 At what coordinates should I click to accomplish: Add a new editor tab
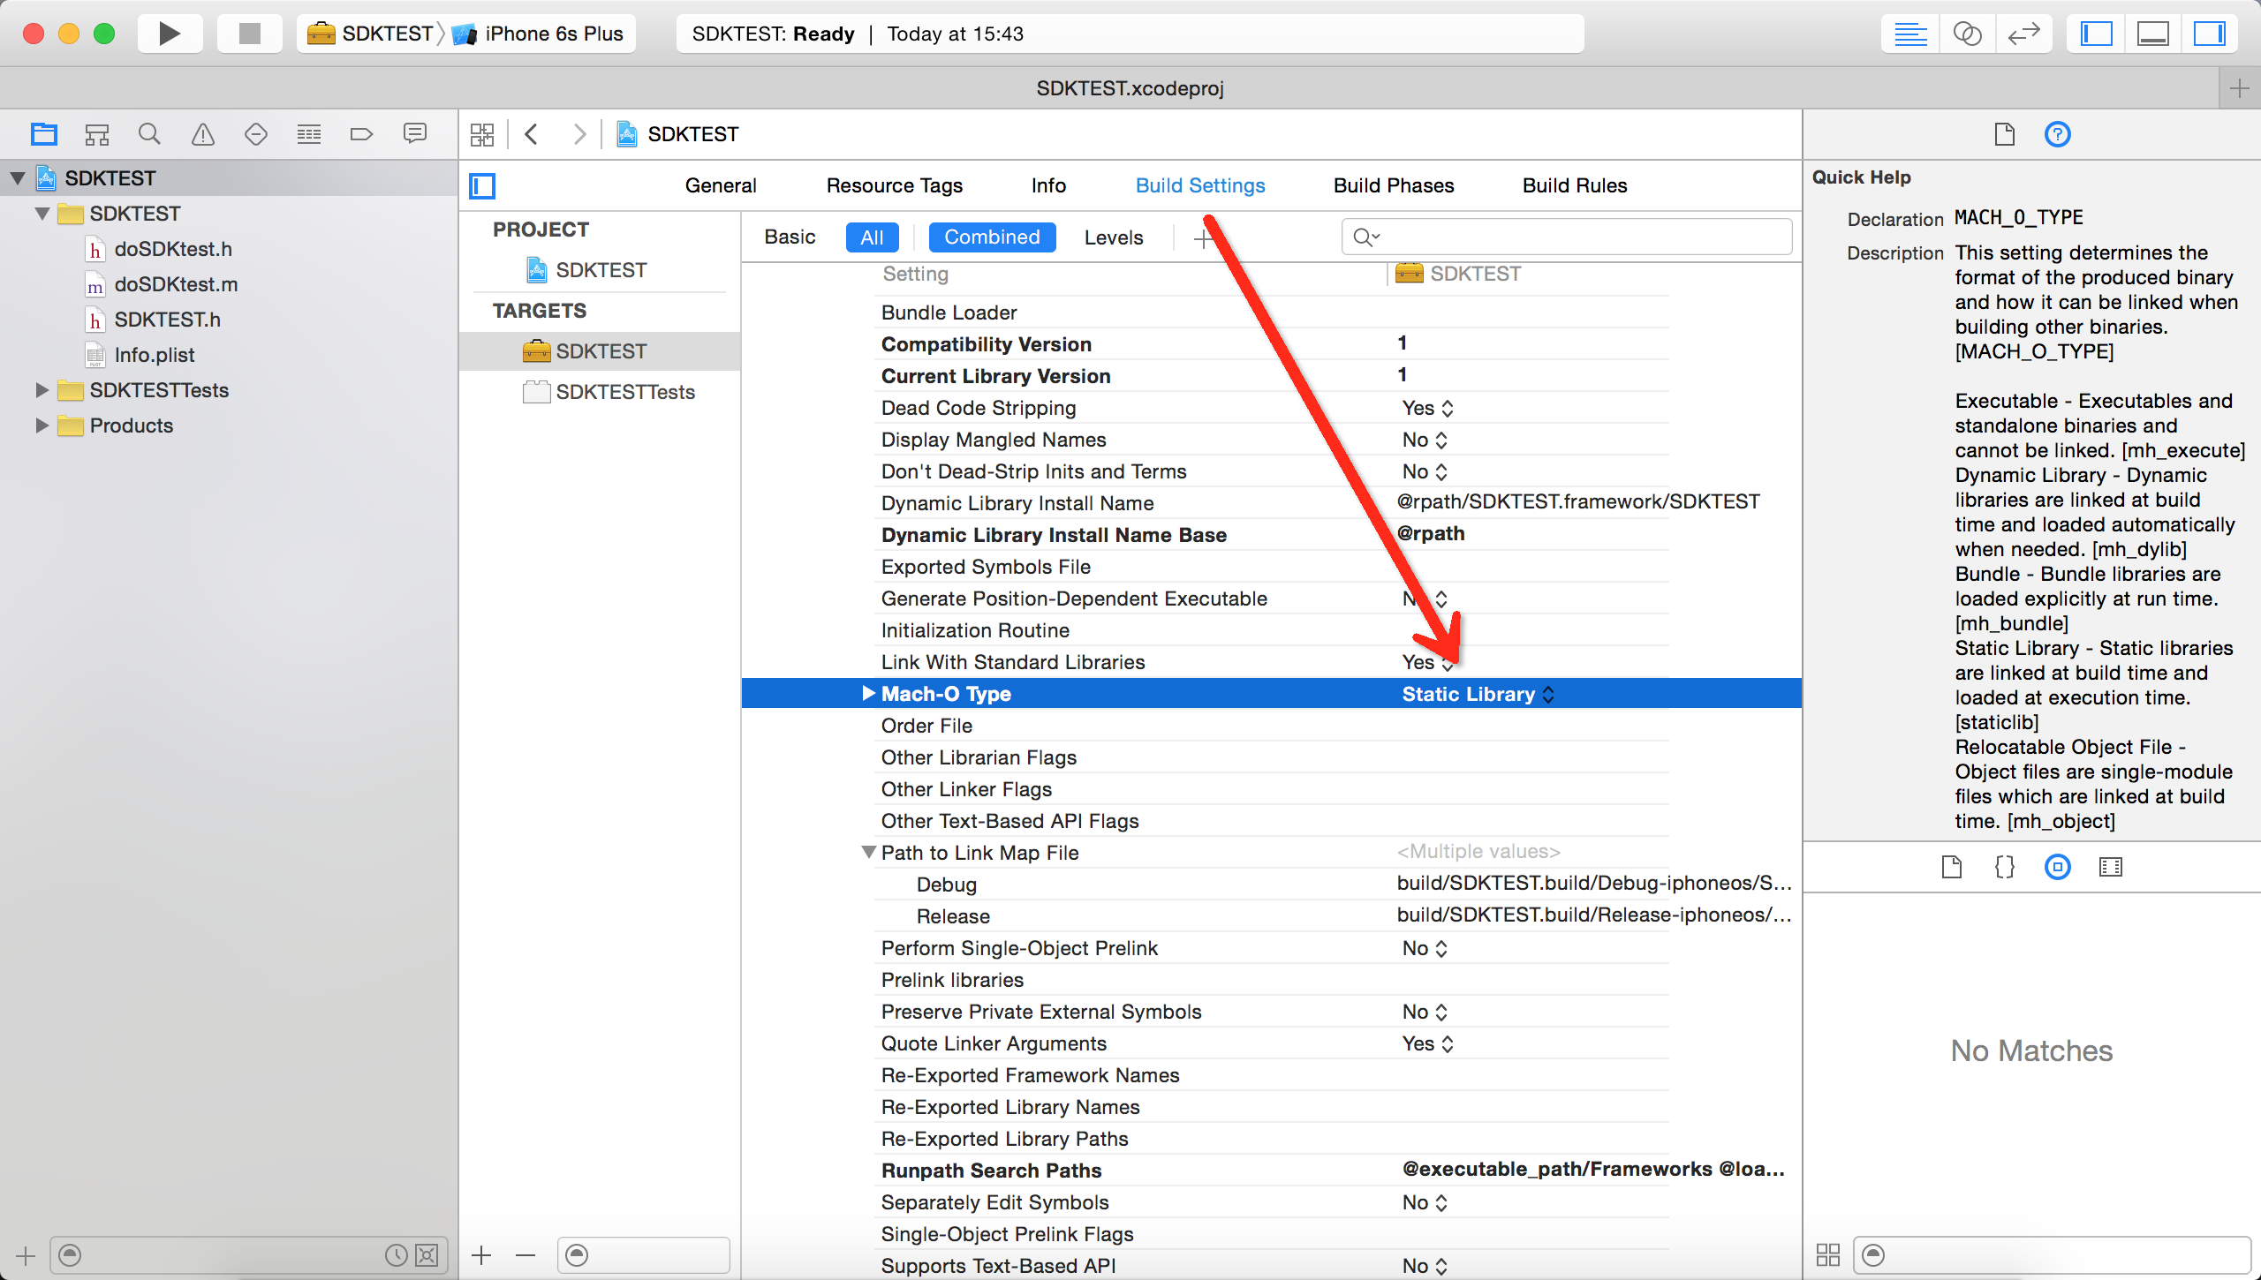2240,88
